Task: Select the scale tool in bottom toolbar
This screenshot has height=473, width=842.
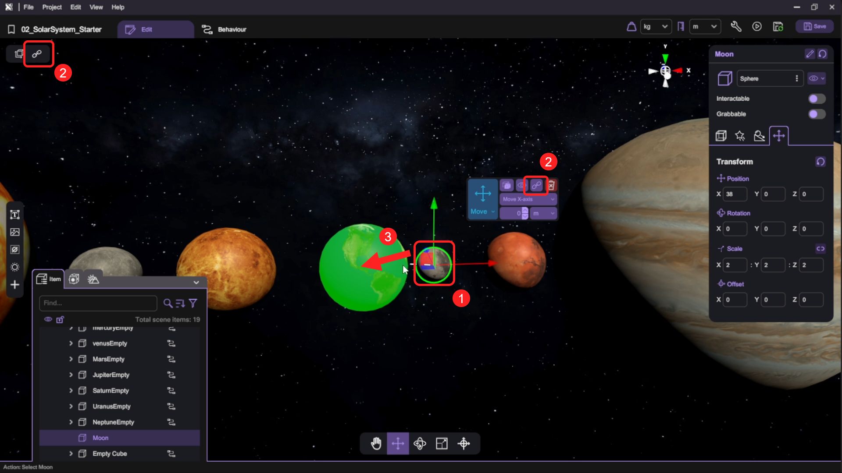Action: (x=442, y=444)
